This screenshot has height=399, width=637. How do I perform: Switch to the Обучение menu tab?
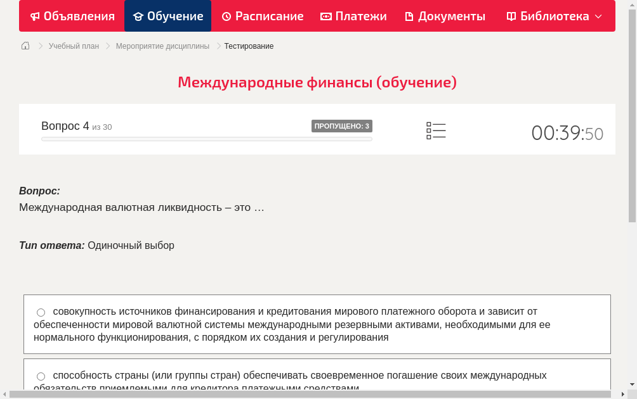tap(167, 16)
